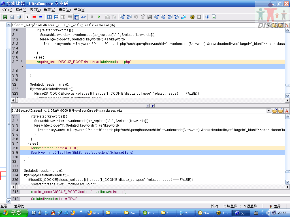
Task: Click merge with blue down-arrow icon
Action: (122, 17)
